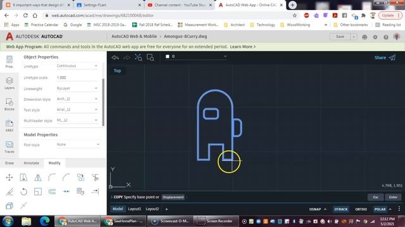Viewport: 405px width, 227px height.
Task: Choose the Displacement command option
Action: point(173,197)
